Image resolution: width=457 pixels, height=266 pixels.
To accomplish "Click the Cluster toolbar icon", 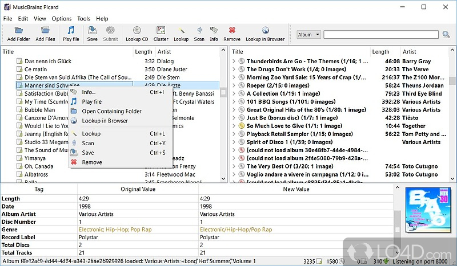I will (x=161, y=30).
